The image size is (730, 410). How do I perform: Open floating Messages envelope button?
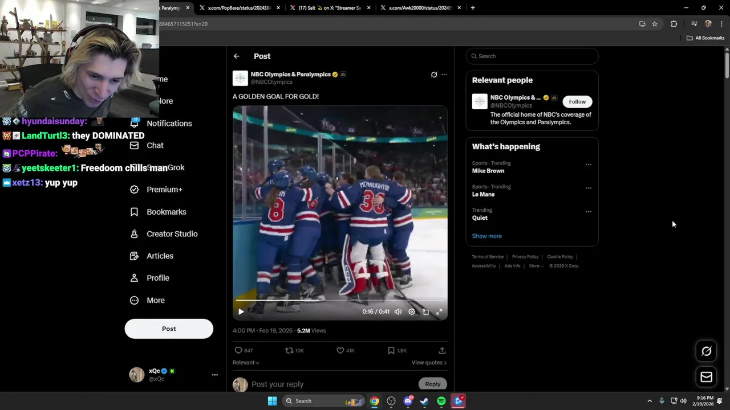pyautogui.click(x=706, y=377)
